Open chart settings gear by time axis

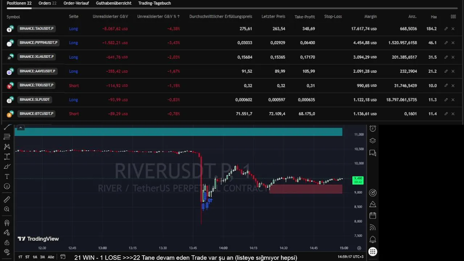pyautogui.click(x=359, y=248)
